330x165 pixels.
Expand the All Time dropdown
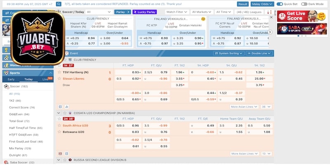[224, 12]
